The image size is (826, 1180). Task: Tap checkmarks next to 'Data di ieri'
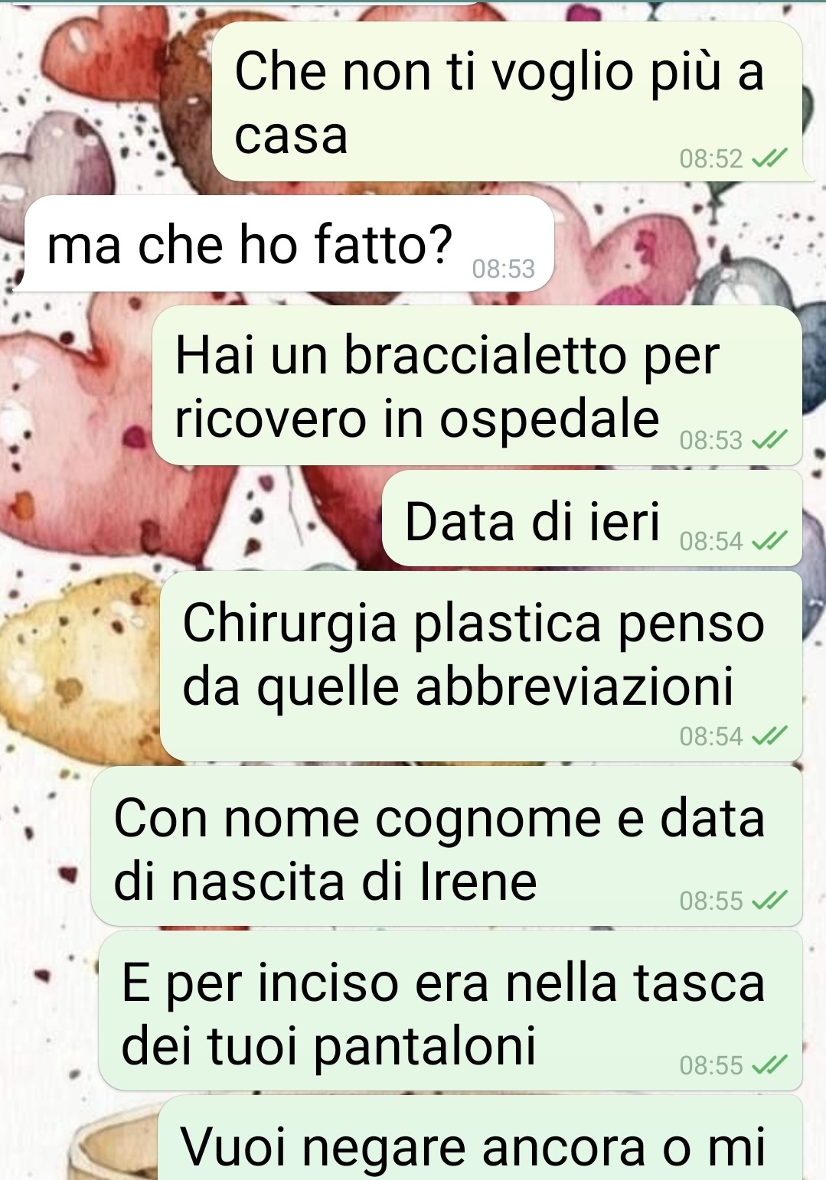[x=769, y=541]
